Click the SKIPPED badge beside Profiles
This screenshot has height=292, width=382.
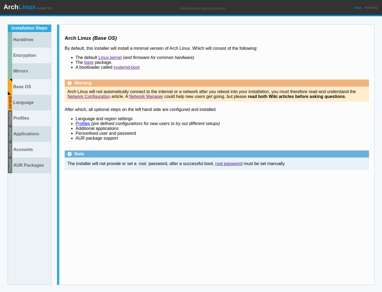tap(10, 118)
